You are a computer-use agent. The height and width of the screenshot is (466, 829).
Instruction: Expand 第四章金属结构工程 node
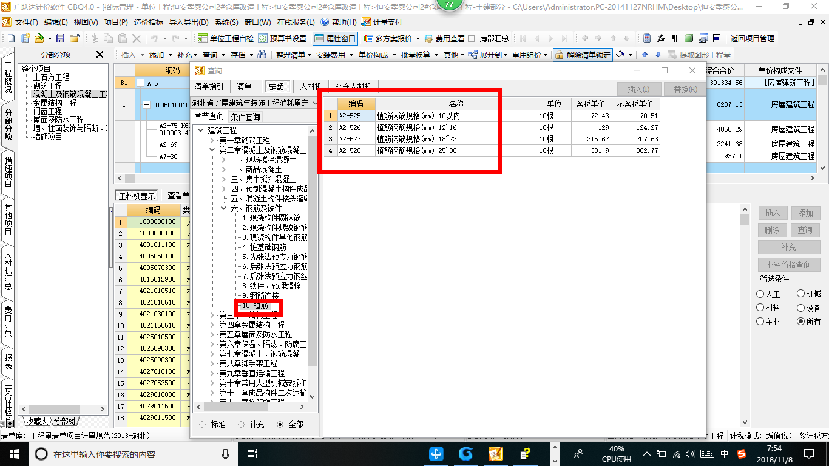tap(212, 325)
